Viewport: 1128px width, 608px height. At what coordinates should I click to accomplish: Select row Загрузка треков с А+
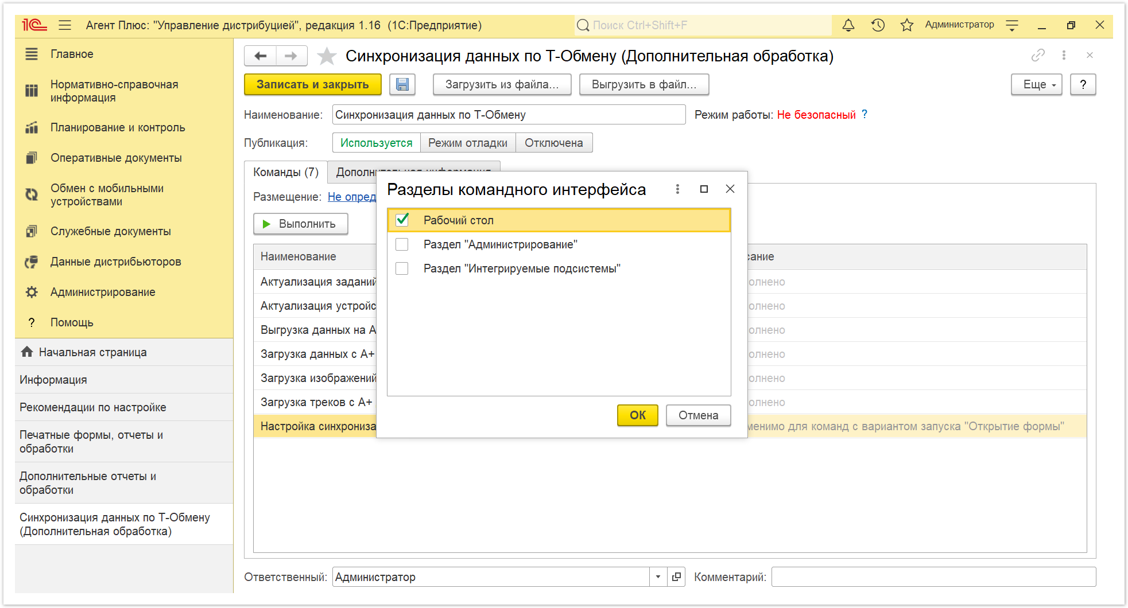[315, 402]
